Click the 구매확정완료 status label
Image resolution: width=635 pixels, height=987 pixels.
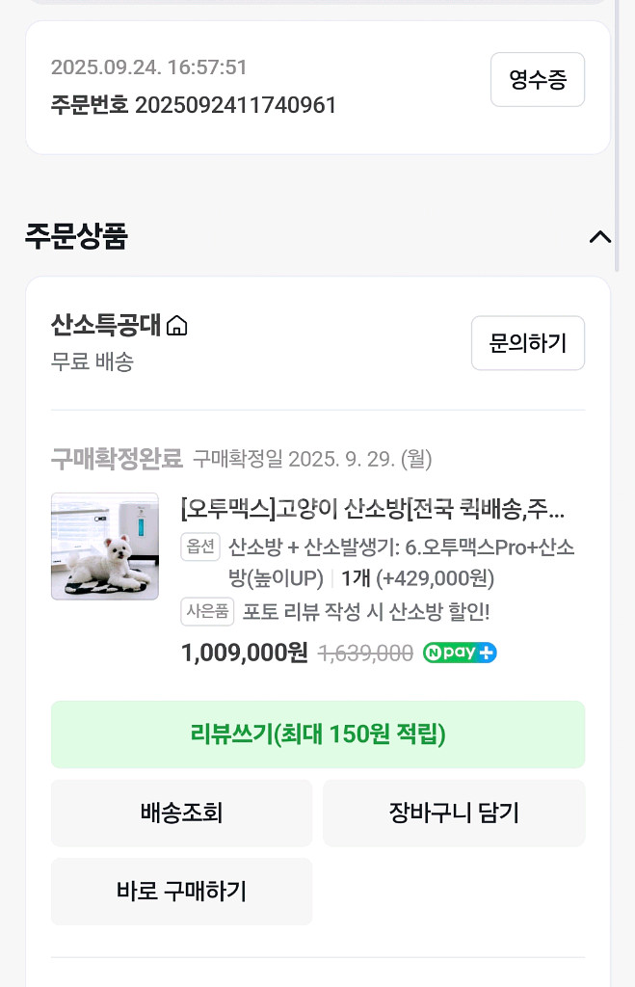[x=117, y=459]
